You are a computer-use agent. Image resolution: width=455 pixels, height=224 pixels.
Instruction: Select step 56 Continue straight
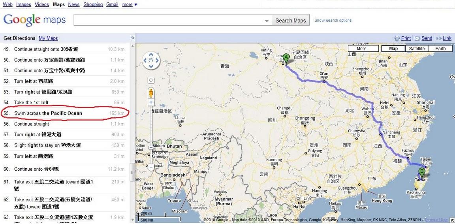click(x=64, y=124)
